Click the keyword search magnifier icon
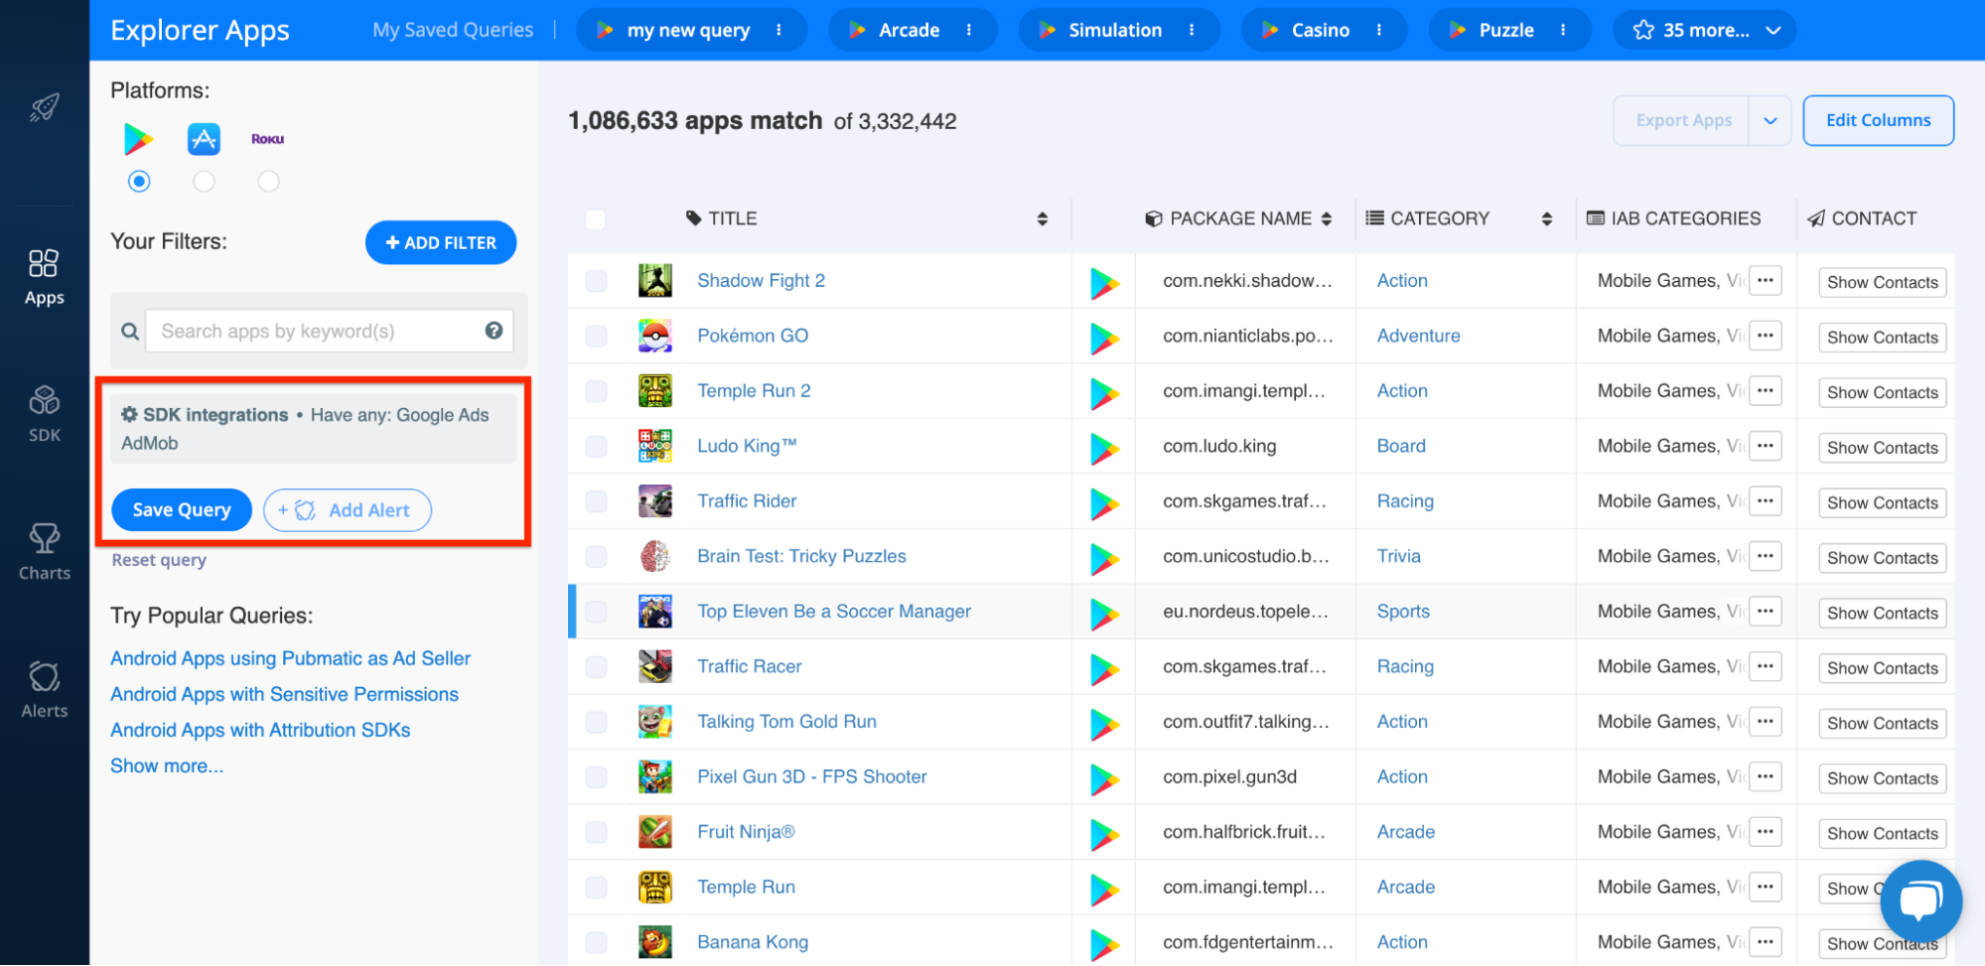 tap(130, 332)
